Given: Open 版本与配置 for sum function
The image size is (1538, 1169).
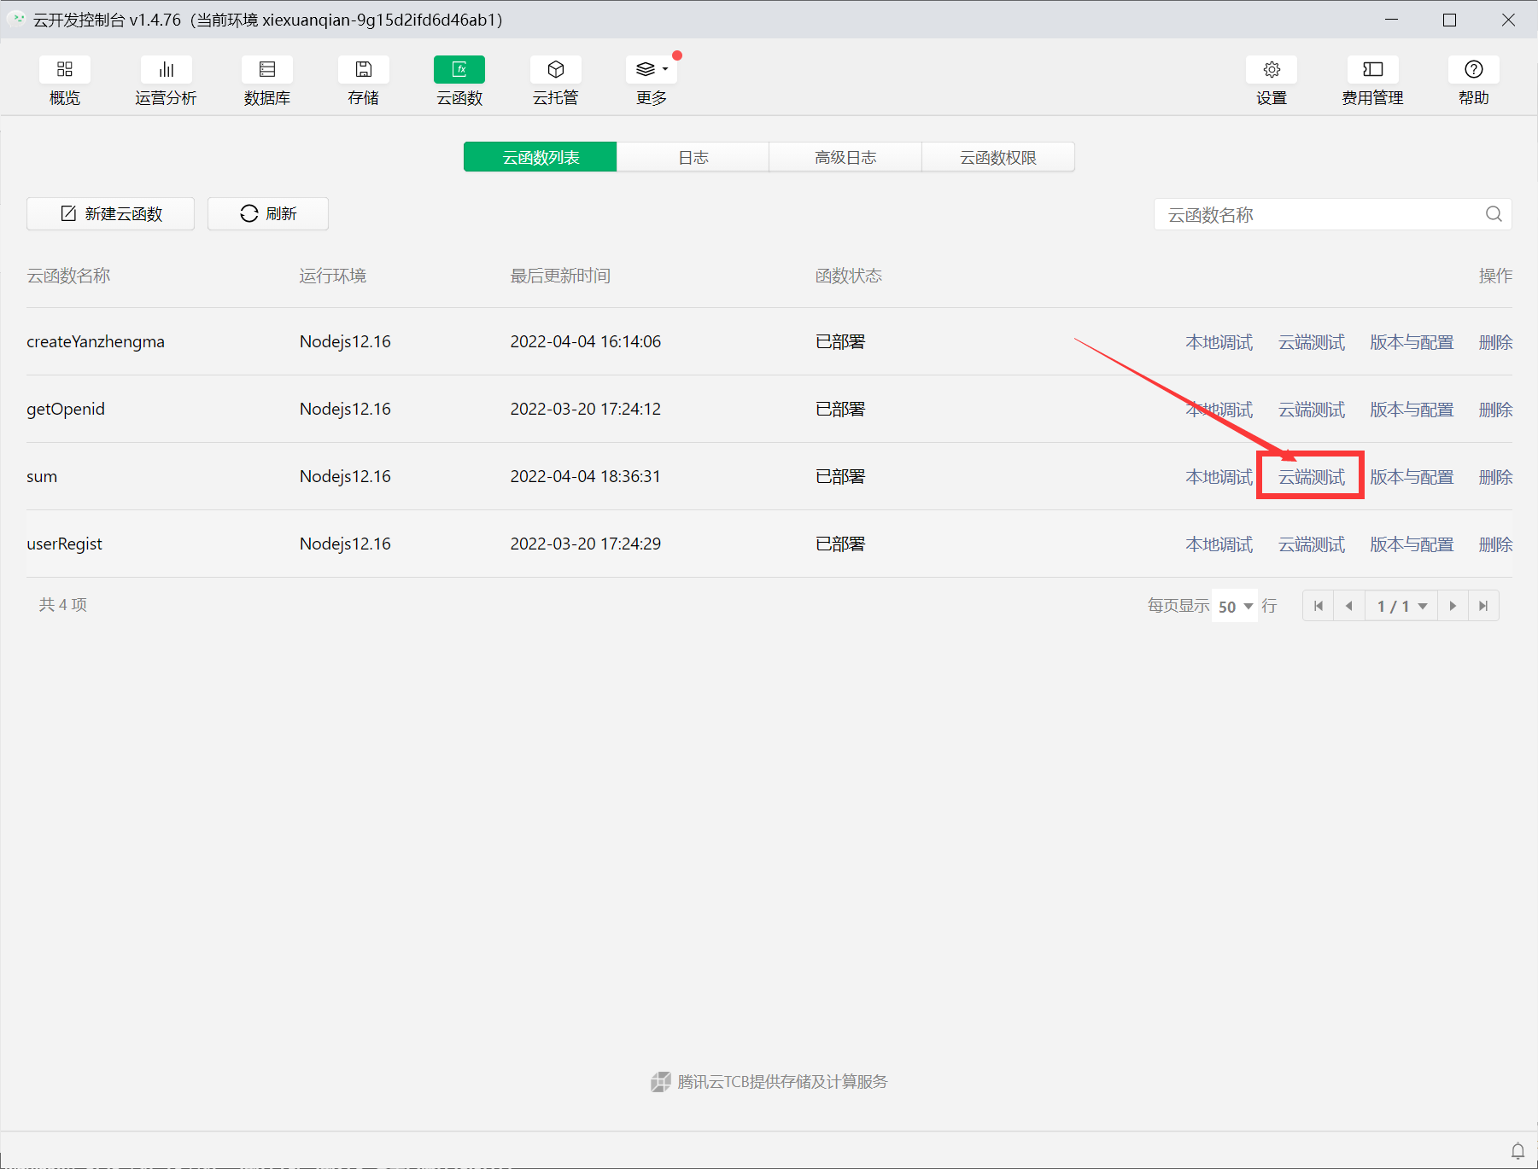Looking at the screenshot, I should 1412,477.
